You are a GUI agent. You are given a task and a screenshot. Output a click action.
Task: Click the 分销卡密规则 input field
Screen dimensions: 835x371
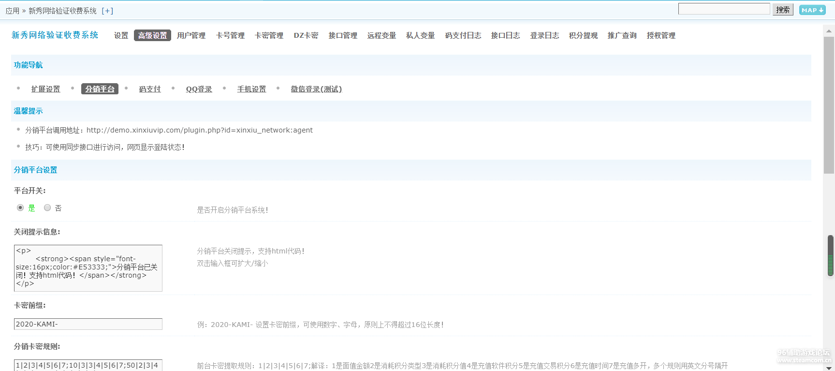(x=88, y=365)
